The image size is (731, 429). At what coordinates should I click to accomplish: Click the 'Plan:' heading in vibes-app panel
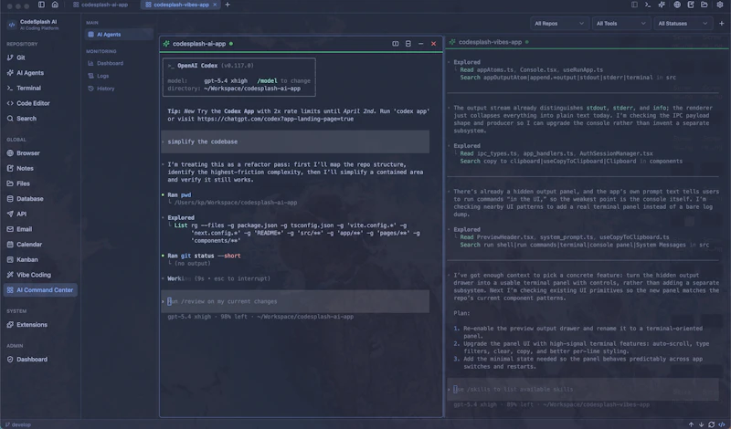tap(461, 313)
